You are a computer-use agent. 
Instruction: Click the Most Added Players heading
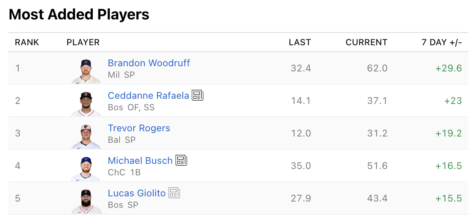coord(79,15)
